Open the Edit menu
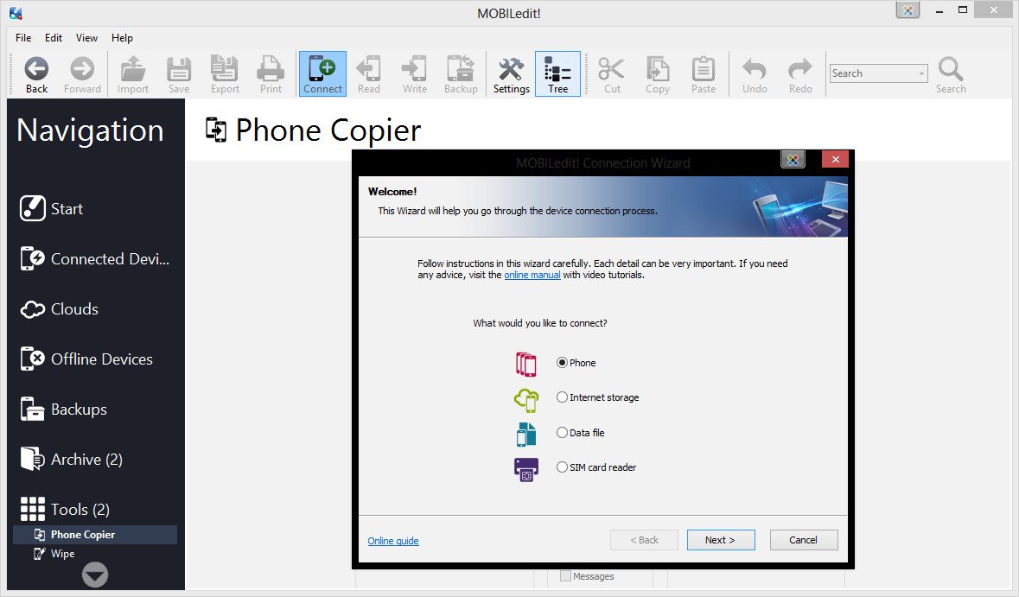This screenshot has width=1019, height=597. click(x=54, y=38)
